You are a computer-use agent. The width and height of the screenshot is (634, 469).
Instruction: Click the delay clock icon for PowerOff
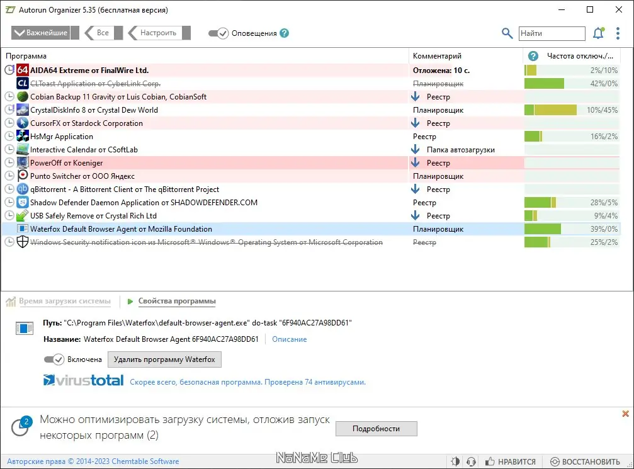9,162
